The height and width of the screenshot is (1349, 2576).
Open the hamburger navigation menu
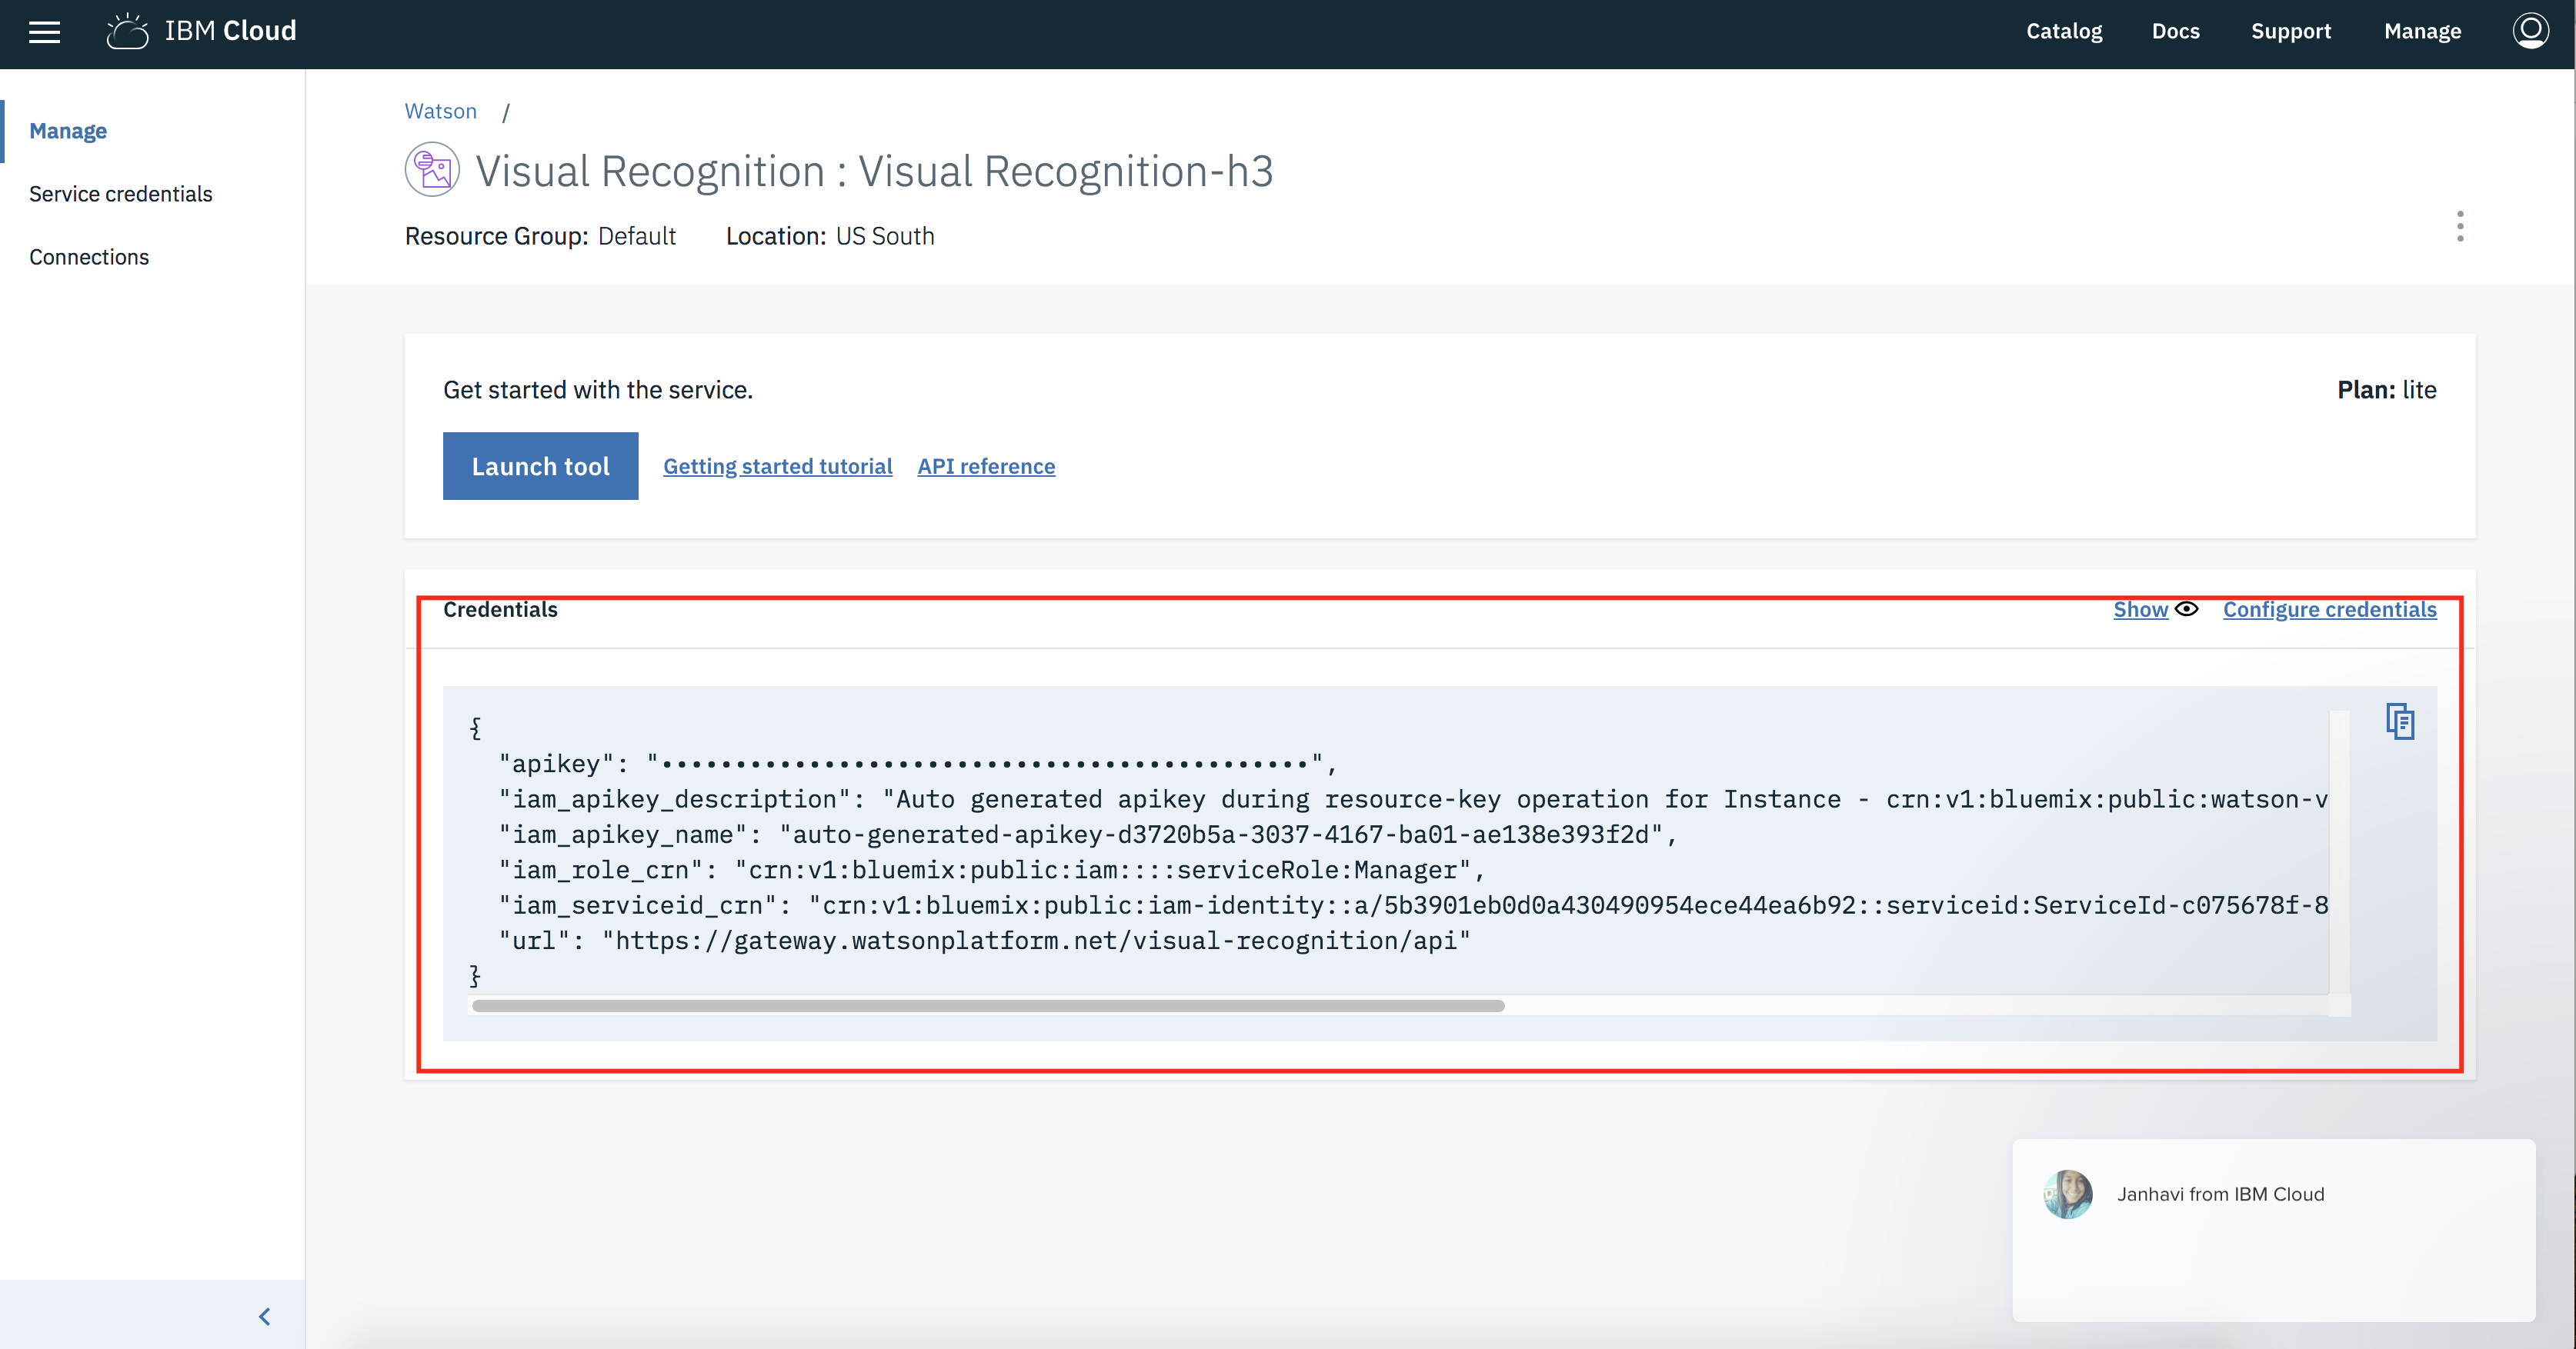(44, 32)
